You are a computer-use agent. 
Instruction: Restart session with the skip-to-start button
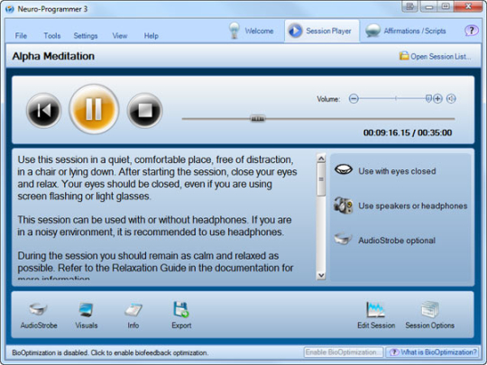point(44,110)
